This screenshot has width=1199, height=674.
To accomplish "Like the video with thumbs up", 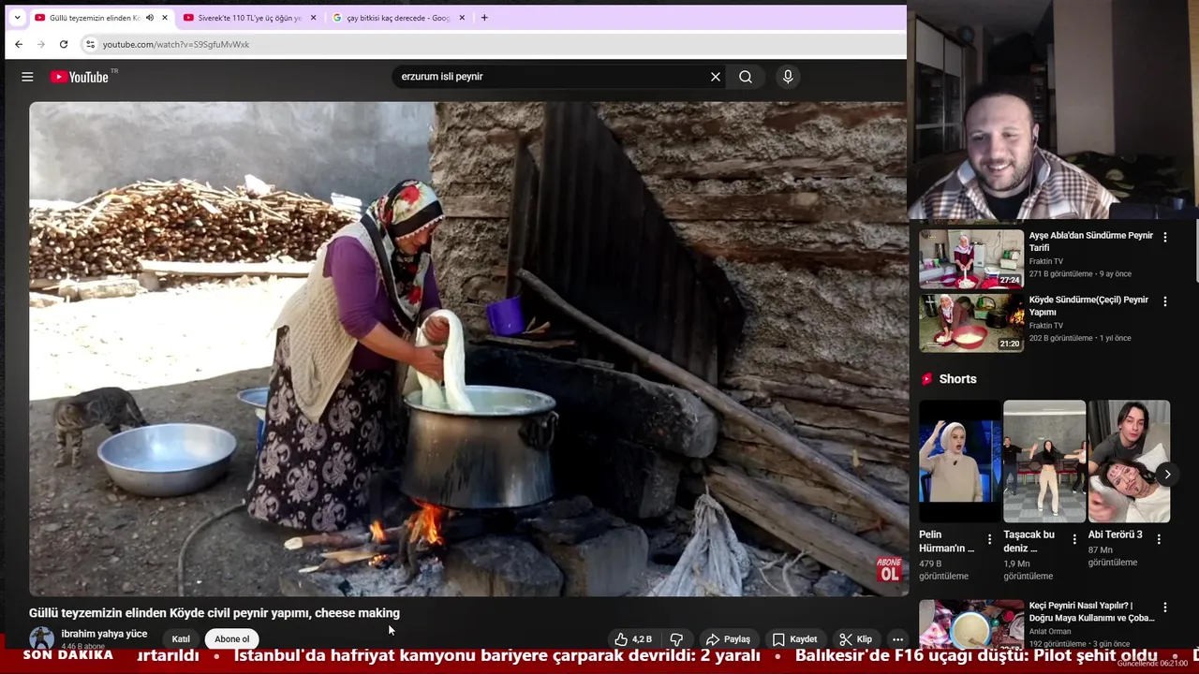I will (x=633, y=639).
